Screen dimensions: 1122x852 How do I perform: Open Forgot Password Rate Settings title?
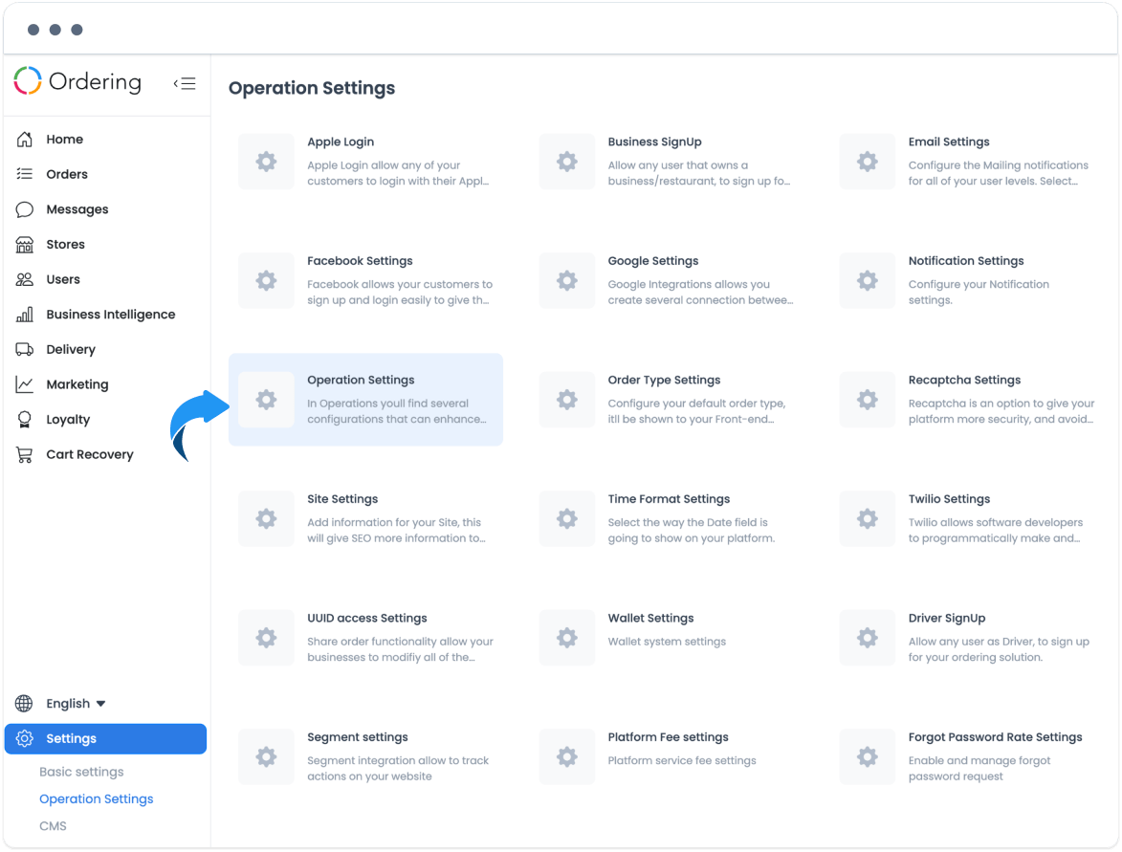tap(996, 737)
